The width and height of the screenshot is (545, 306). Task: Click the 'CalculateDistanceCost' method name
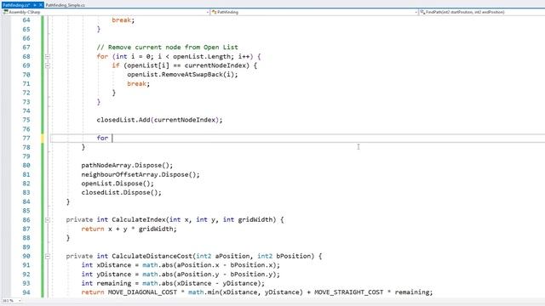(x=152, y=256)
